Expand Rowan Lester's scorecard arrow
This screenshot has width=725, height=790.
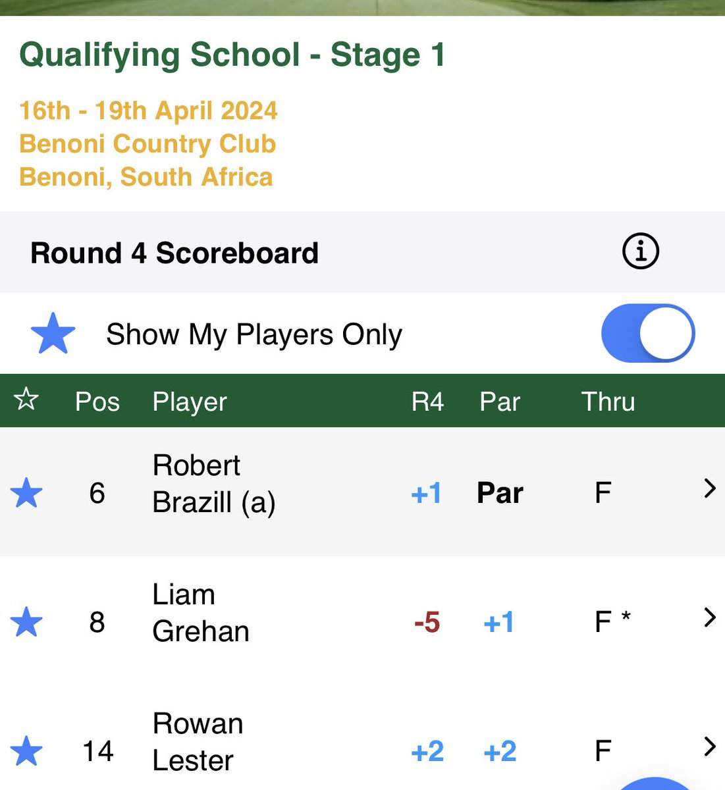[709, 747]
